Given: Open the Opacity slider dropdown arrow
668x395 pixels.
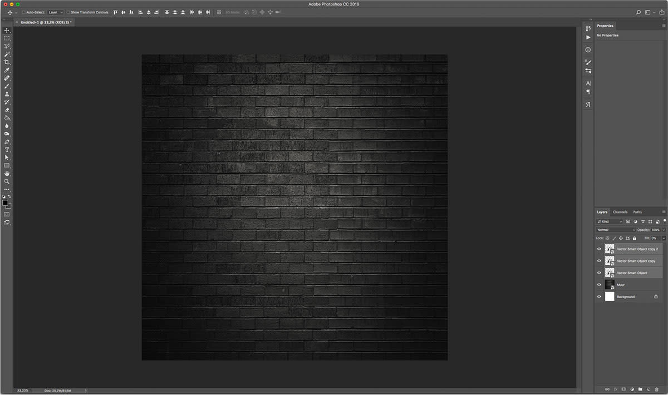Looking at the screenshot, I should [x=664, y=230].
